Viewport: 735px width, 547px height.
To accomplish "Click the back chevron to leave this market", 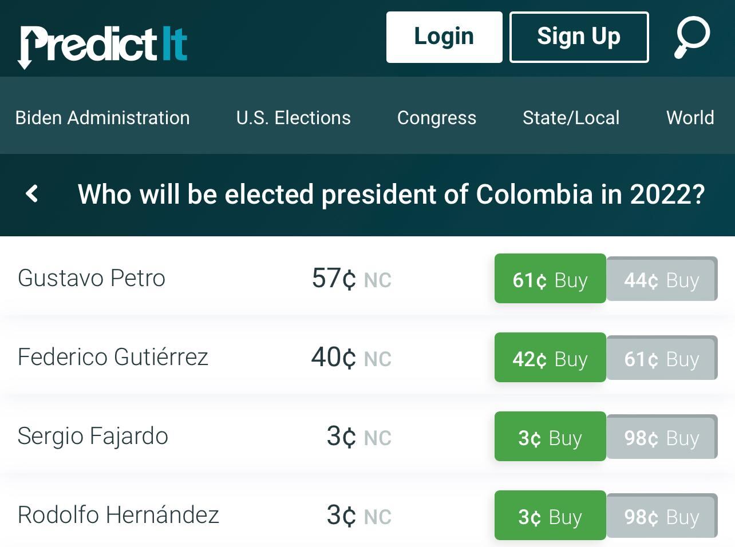I will click(x=32, y=195).
